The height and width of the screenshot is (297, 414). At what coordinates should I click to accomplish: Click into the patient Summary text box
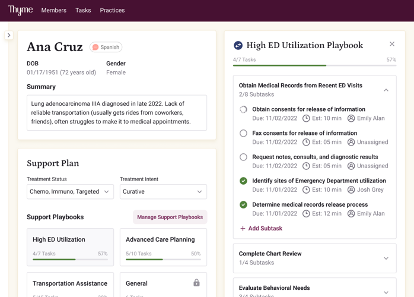(117, 112)
